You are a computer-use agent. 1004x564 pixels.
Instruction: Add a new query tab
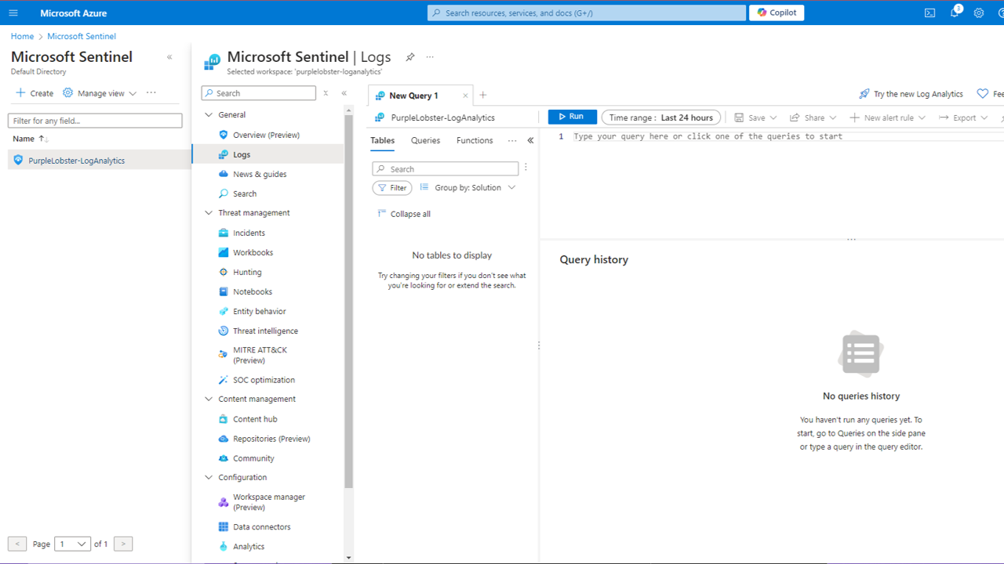point(483,96)
